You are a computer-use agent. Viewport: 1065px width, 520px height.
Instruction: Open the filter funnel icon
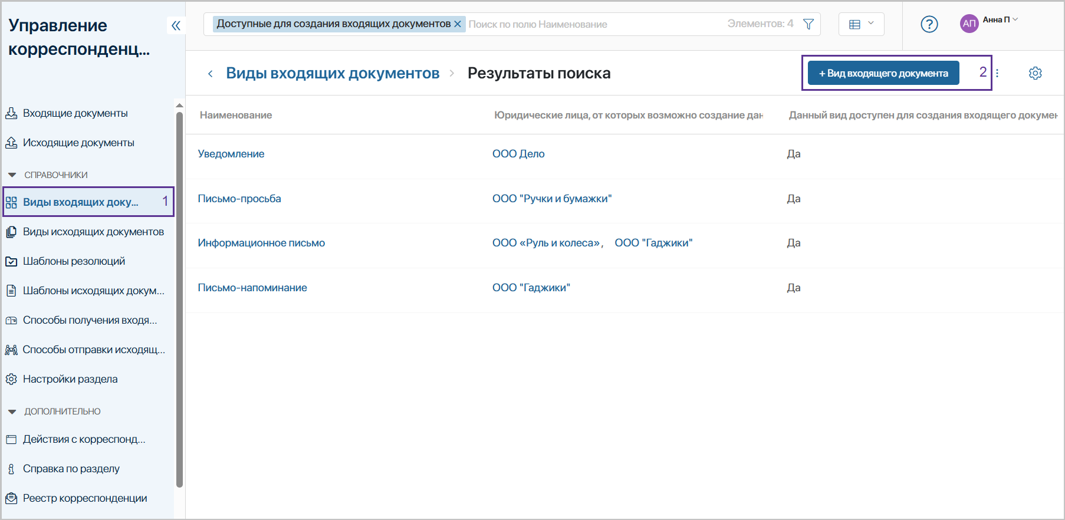click(808, 24)
